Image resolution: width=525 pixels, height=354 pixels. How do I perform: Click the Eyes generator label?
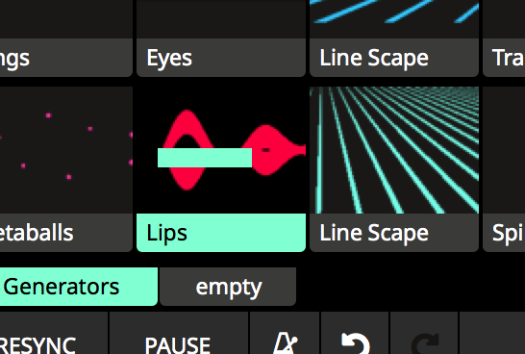click(x=221, y=58)
